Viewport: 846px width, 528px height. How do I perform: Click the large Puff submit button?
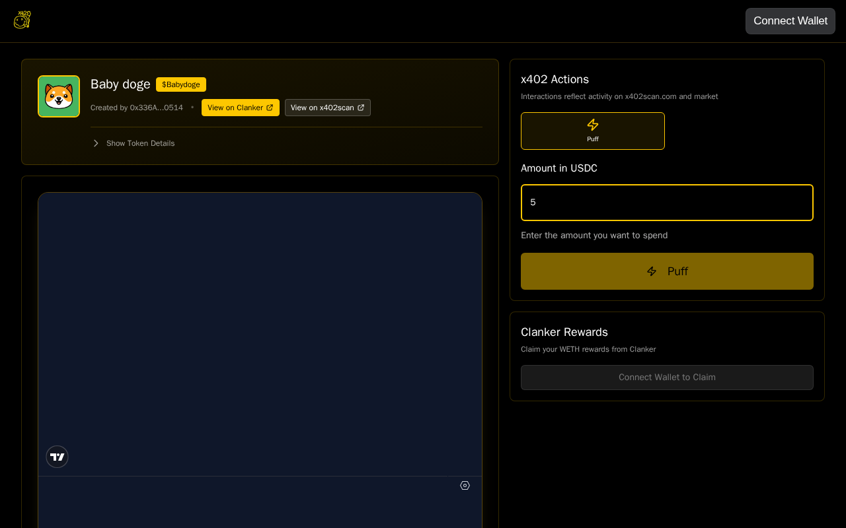pos(667,271)
